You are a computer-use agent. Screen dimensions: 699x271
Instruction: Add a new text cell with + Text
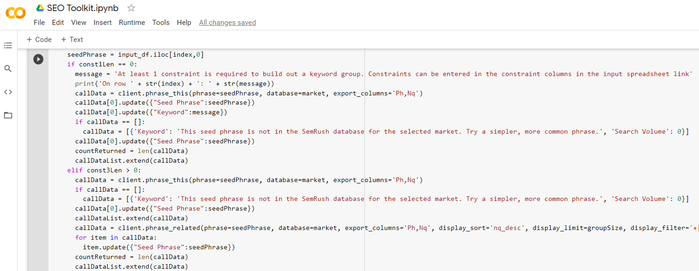pyautogui.click(x=72, y=40)
